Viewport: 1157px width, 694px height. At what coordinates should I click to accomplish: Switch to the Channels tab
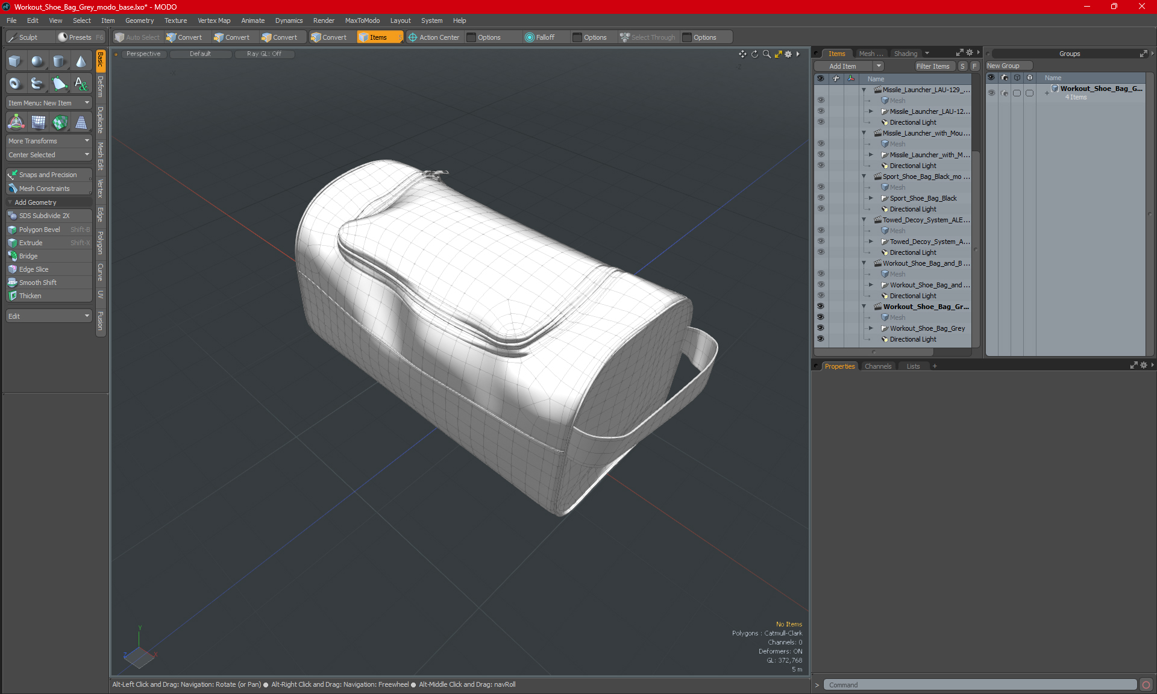[877, 366]
